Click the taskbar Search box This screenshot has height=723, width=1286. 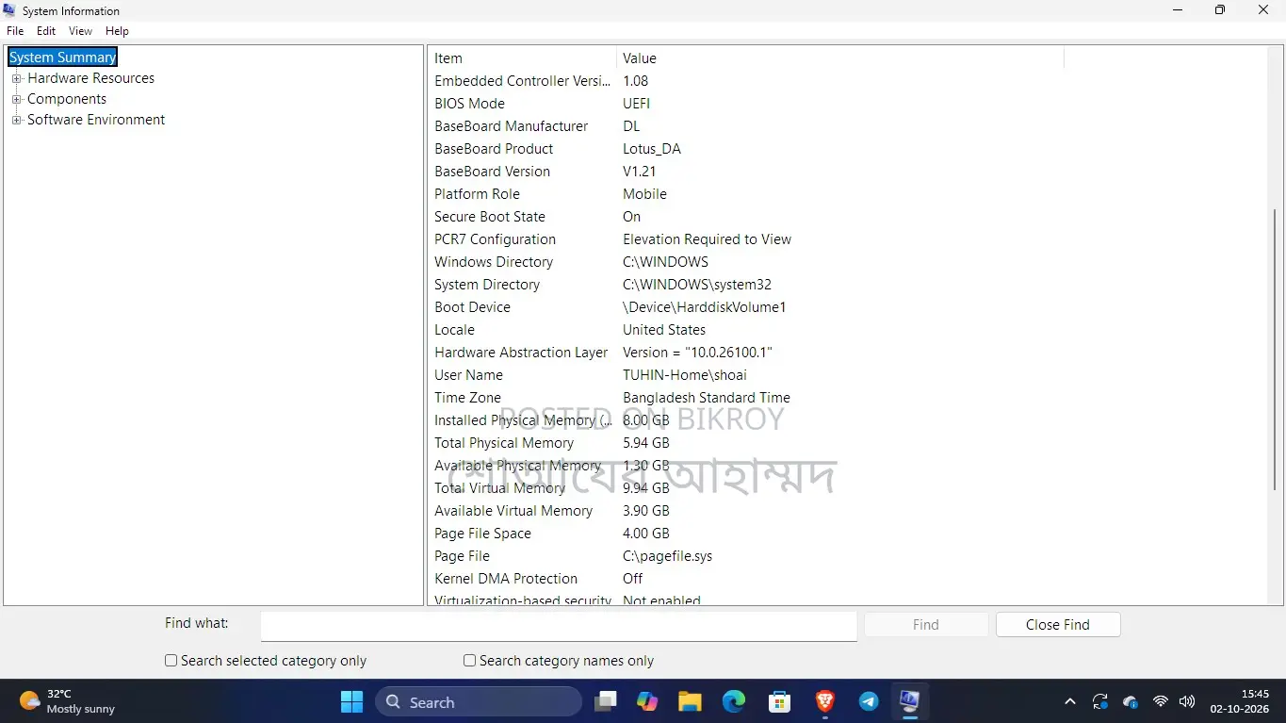pyautogui.click(x=479, y=702)
